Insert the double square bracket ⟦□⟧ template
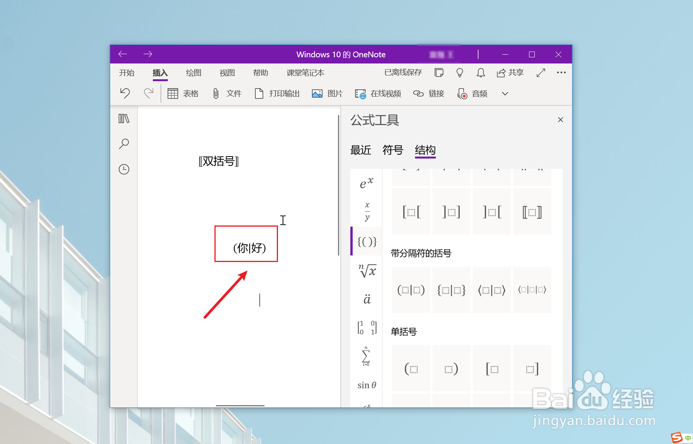 coord(532,211)
